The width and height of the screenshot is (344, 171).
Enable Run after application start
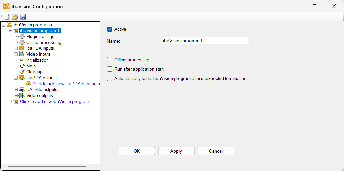(109, 69)
